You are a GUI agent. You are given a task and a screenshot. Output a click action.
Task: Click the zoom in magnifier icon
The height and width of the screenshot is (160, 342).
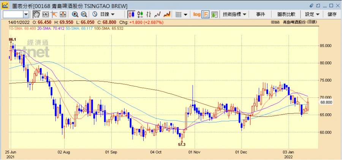click(x=75, y=14)
